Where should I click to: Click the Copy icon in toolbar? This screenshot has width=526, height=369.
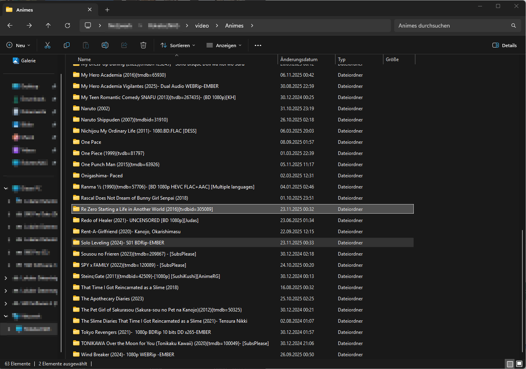point(67,46)
